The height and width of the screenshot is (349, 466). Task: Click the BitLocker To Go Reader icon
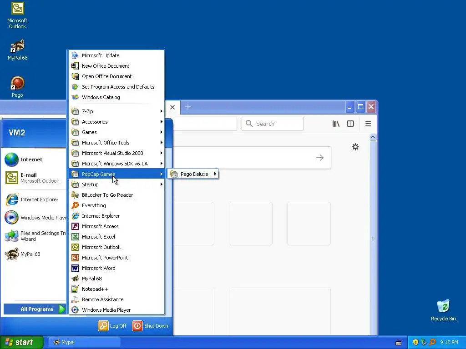tap(75, 195)
